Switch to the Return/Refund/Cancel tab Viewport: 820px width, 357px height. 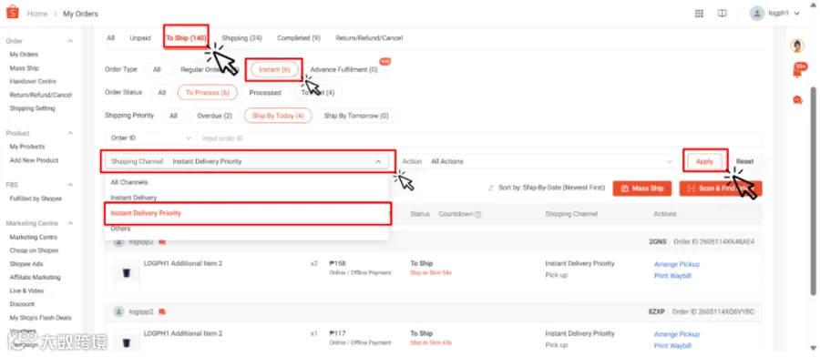pos(369,38)
